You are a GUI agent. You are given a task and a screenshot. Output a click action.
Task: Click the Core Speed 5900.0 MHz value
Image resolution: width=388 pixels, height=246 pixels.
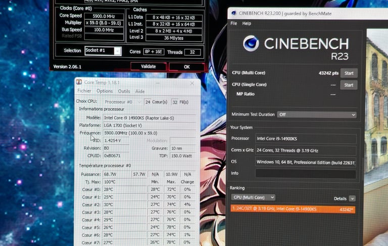104,16
